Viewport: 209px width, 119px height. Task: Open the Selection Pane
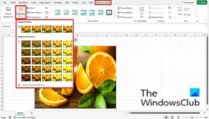pyautogui.click(x=156, y=17)
